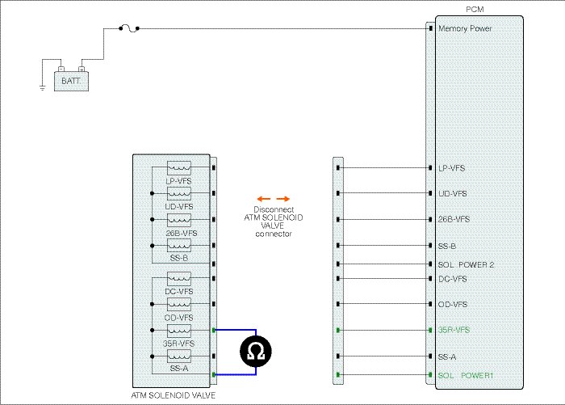
Task: Click UD-VFS label in solenoid valve block
Action: click(179, 206)
